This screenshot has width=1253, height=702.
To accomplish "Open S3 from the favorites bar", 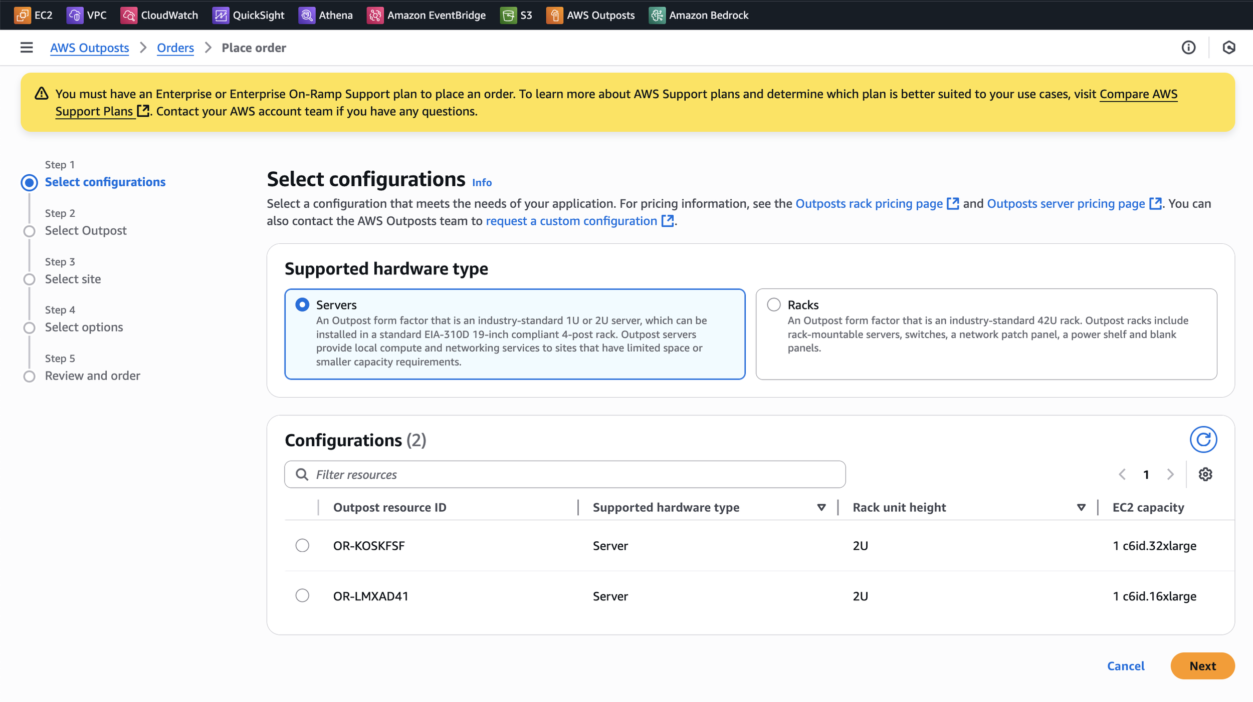I will (x=516, y=15).
